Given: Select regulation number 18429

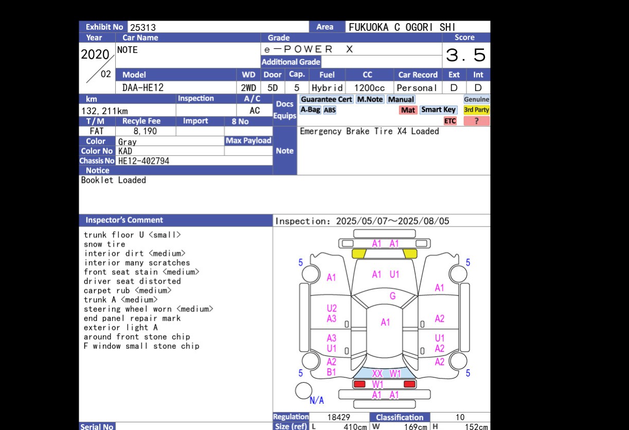Looking at the screenshot, I should [x=338, y=418].
